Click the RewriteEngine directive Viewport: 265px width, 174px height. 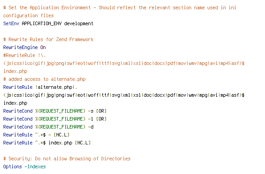[20, 47]
